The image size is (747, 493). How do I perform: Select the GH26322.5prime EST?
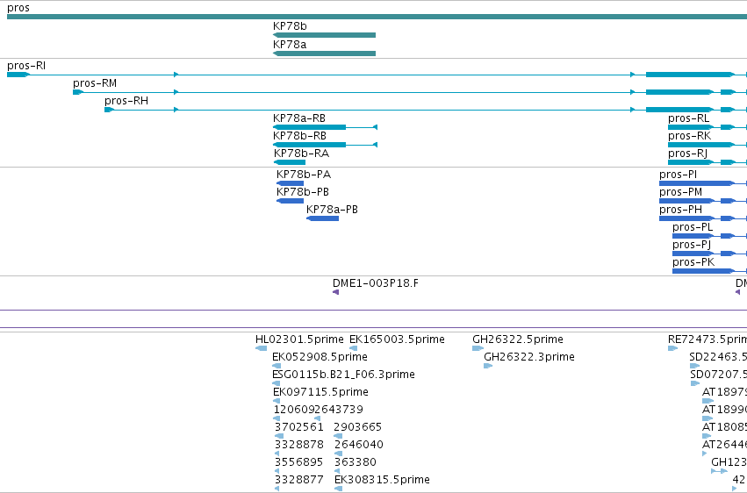(x=478, y=348)
